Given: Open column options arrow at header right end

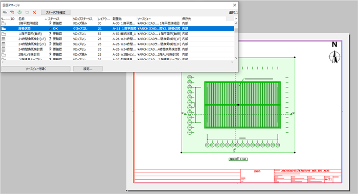Looking at the screenshot, I should (x=236, y=19).
